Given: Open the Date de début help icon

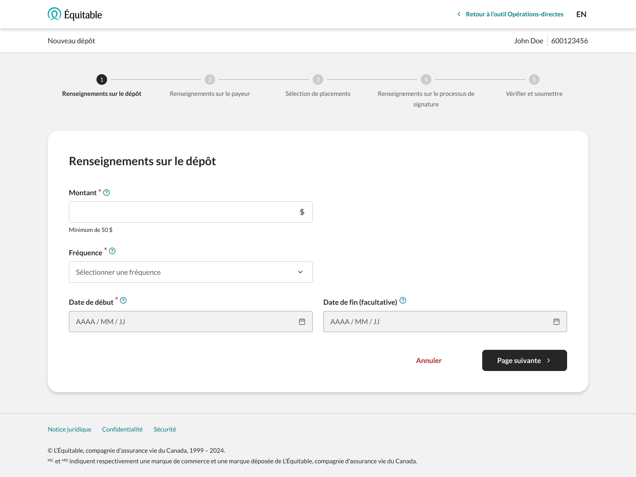Looking at the screenshot, I should (123, 300).
